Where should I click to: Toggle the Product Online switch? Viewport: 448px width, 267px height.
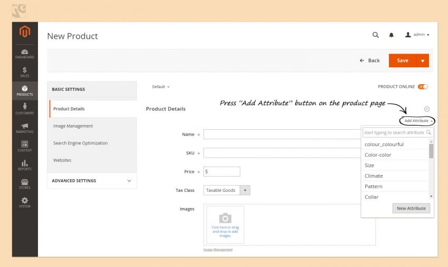coord(423,87)
